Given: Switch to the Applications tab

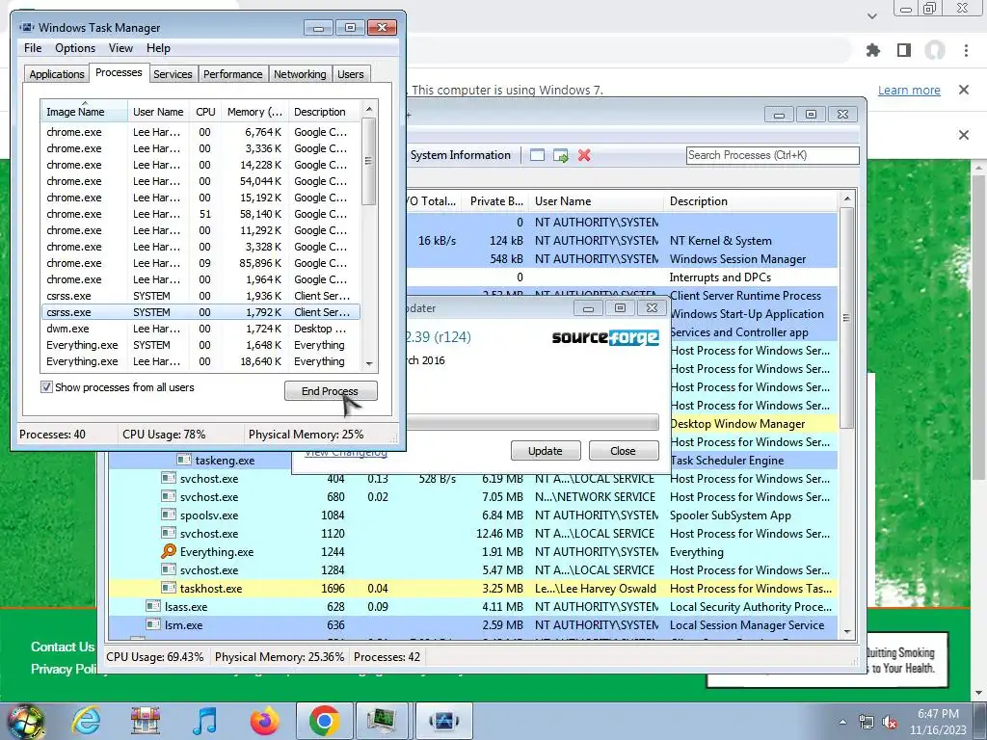Looking at the screenshot, I should pyautogui.click(x=57, y=74).
